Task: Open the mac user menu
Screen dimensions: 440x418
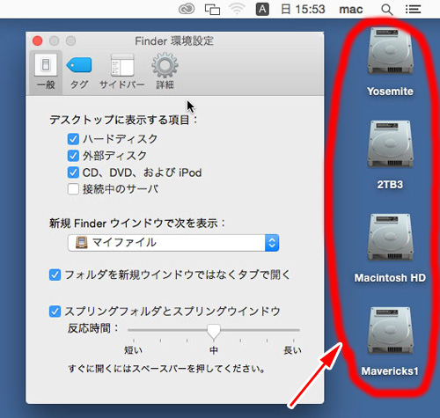Action: (x=351, y=10)
